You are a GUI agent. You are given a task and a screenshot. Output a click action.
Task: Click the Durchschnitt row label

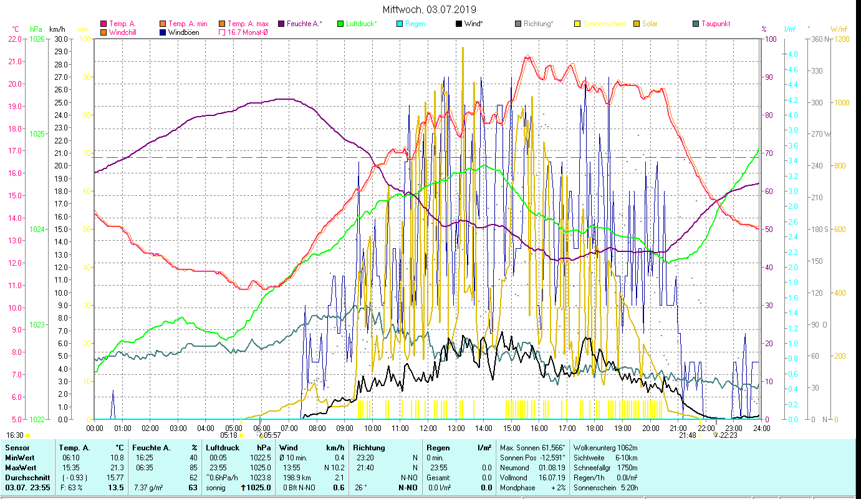tap(26, 478)
